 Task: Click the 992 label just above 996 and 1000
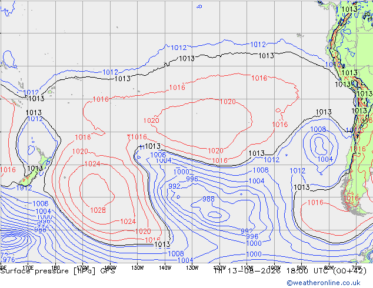(247, 231)
